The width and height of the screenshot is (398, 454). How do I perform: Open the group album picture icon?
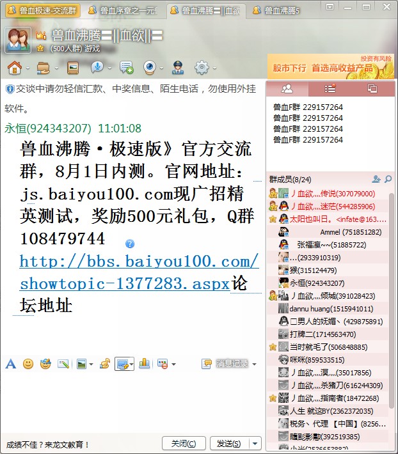point(73,67)
